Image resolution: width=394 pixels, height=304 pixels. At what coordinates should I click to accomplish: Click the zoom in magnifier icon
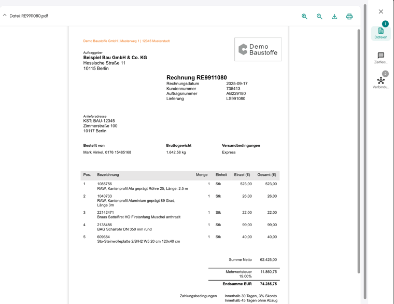304,16
